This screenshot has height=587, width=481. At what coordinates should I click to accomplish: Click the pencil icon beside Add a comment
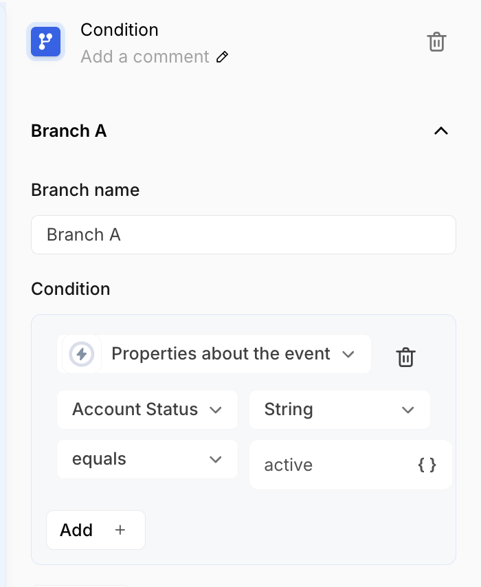coord(222,57)
